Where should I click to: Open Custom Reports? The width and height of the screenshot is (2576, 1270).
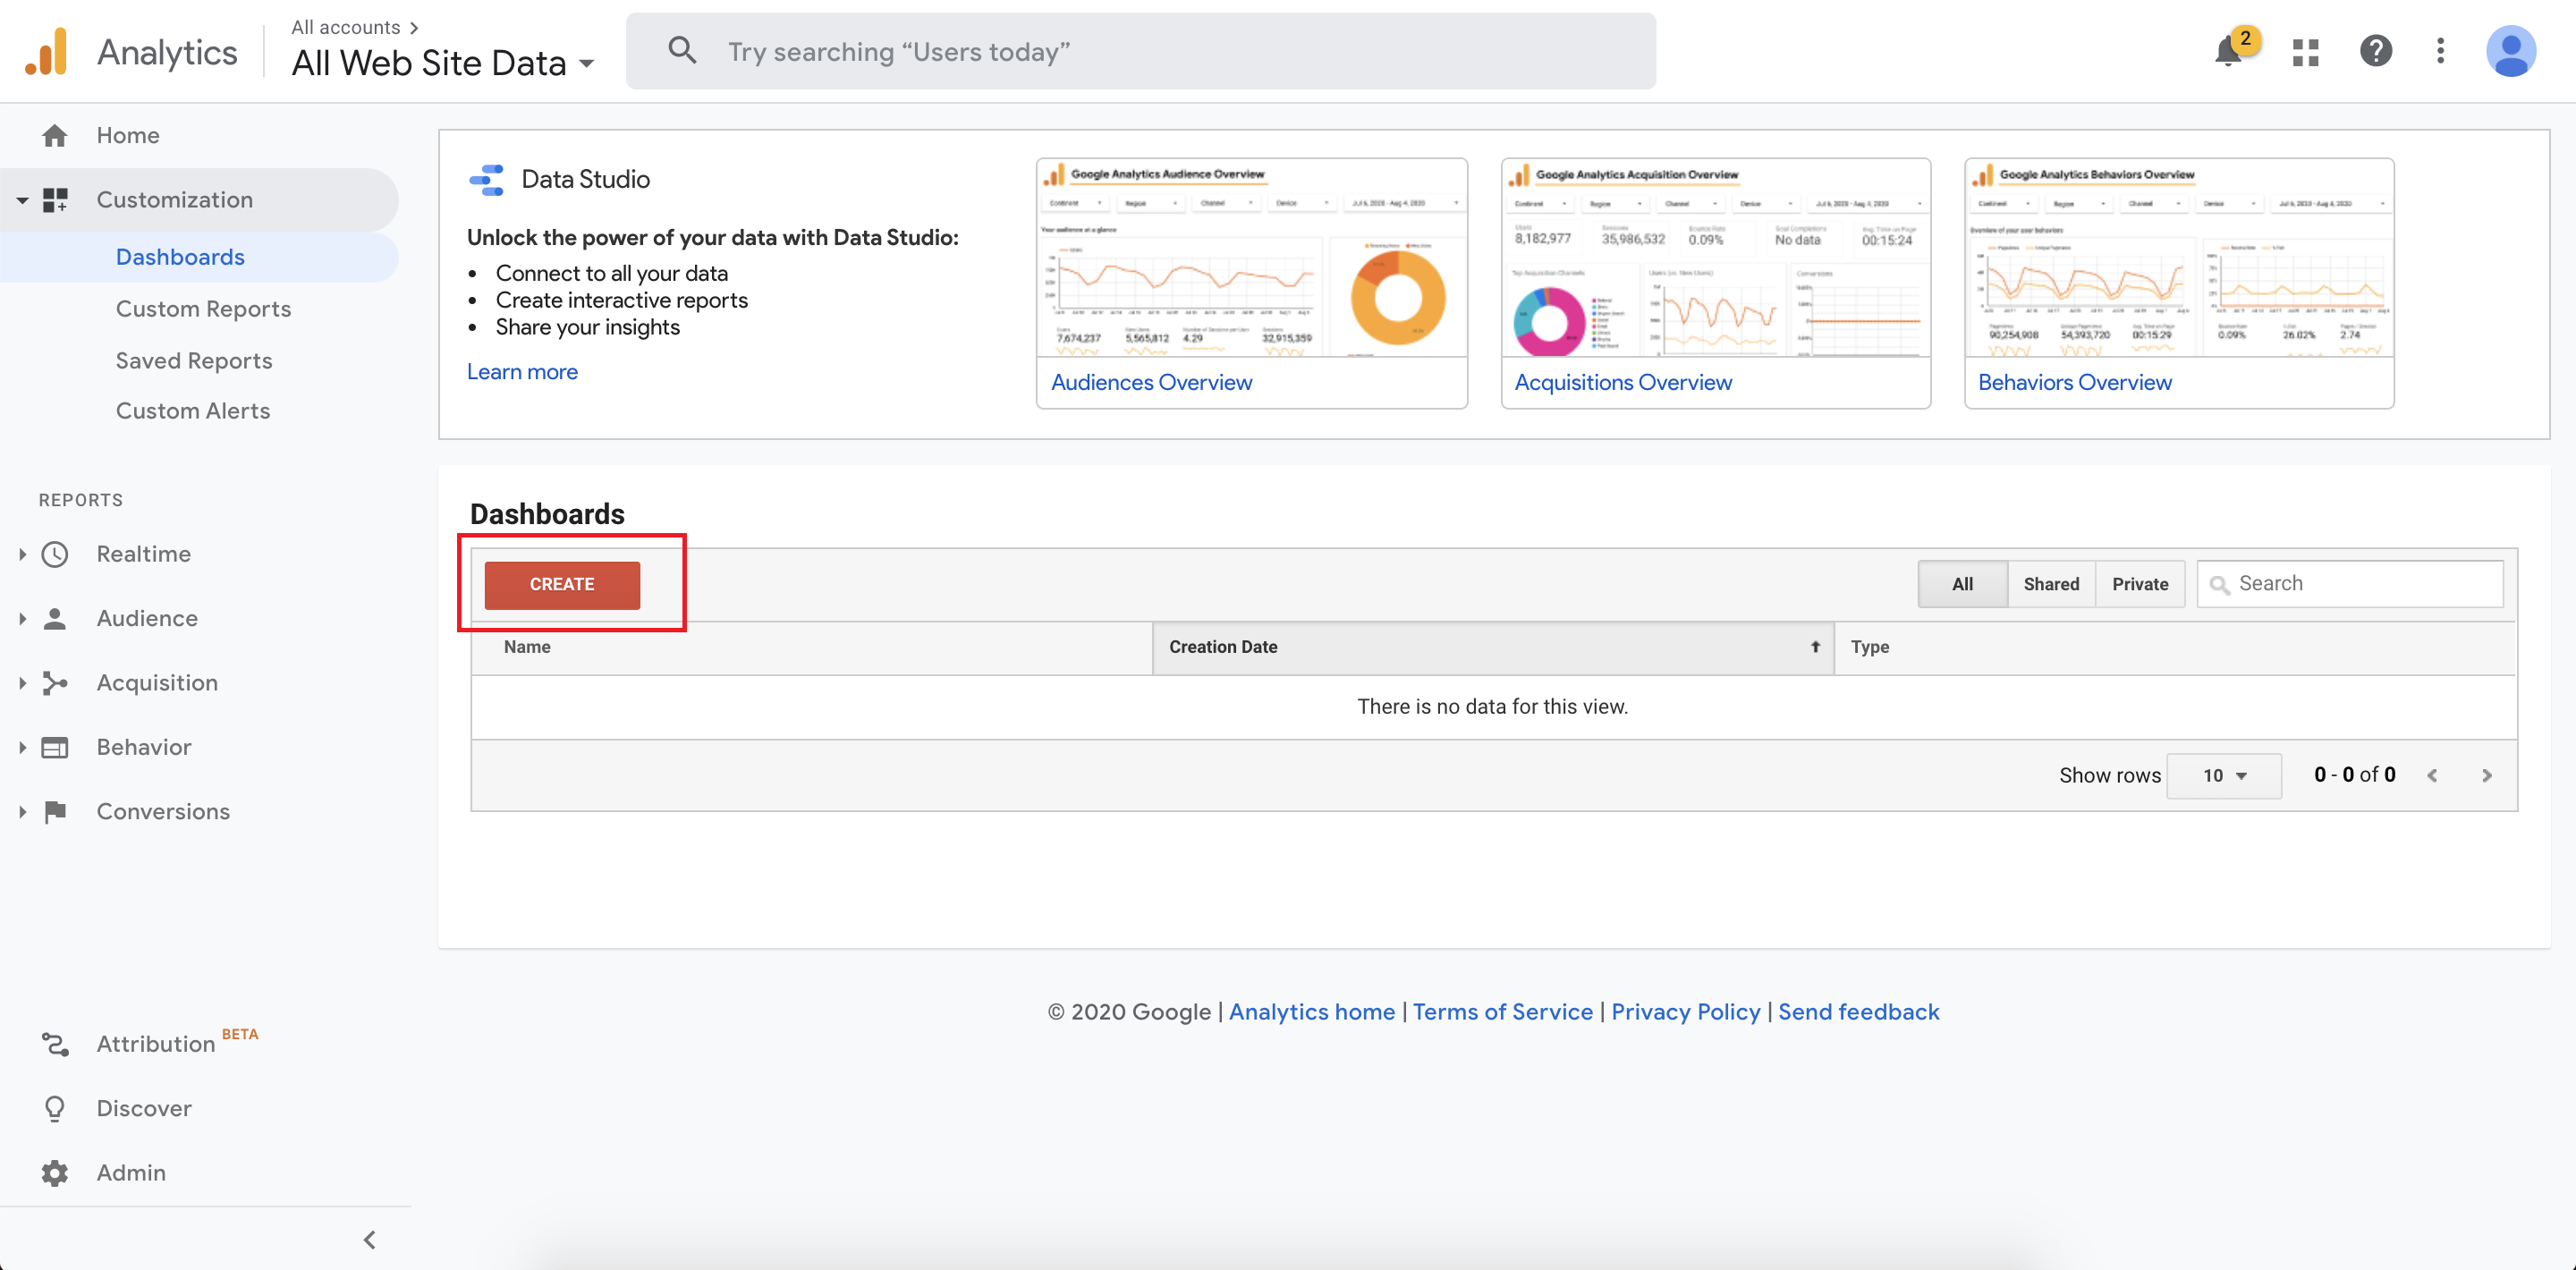[x=203, y=309]
